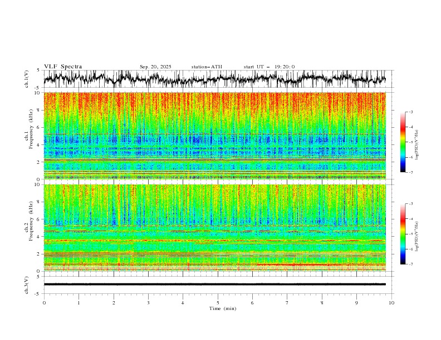Click the ch.1 spectrogram panel
The width and height of the screenshot is (441, 340).
click(x=214, y=136)
